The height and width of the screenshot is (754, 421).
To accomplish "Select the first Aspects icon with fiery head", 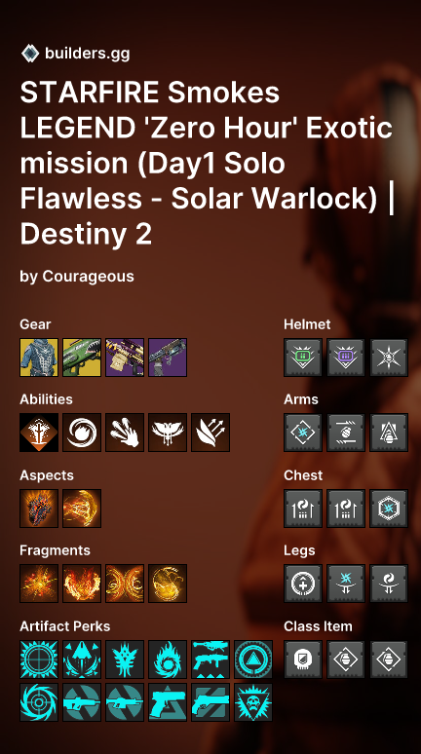I will 39,509.
